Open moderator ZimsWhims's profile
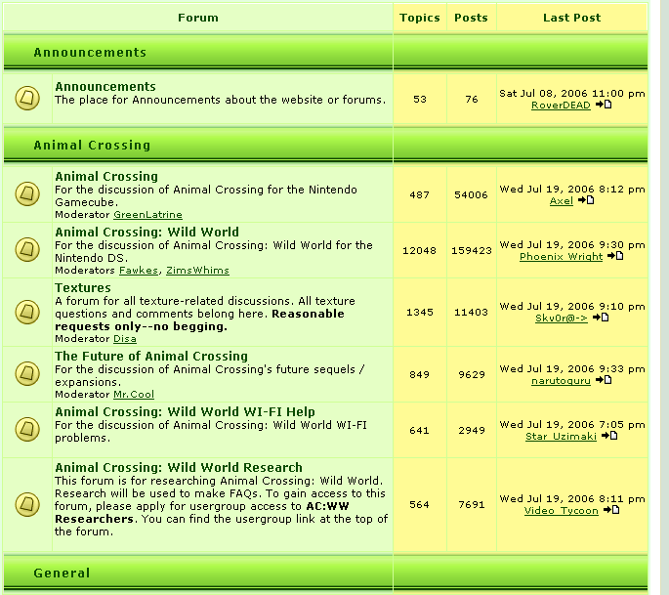 197,271
